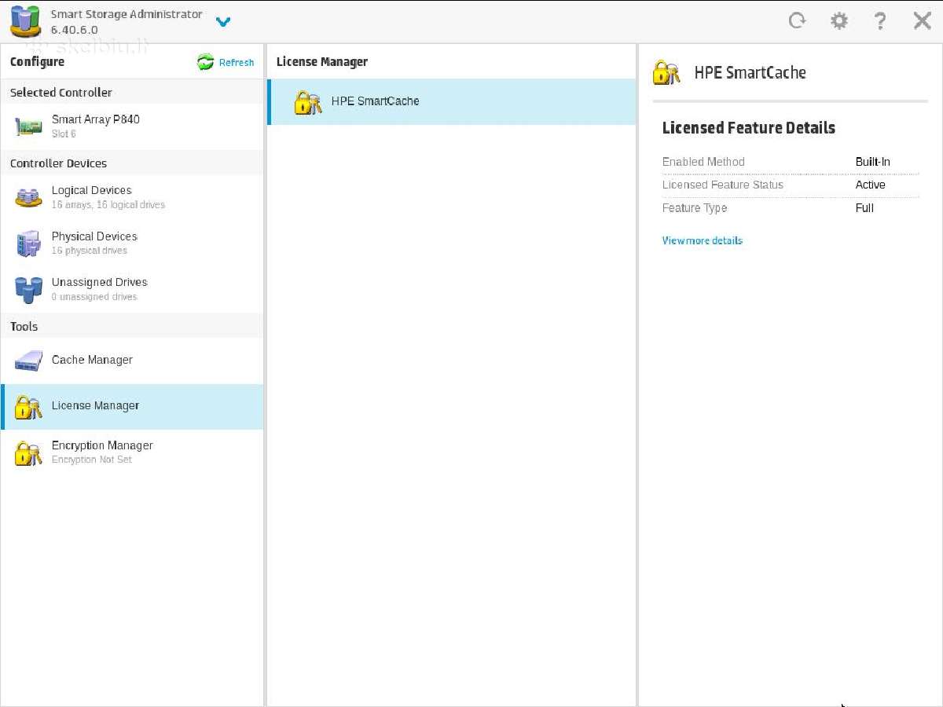Click the Full feature type value
The width and height of the screenshot is (943, 707).
864,208
